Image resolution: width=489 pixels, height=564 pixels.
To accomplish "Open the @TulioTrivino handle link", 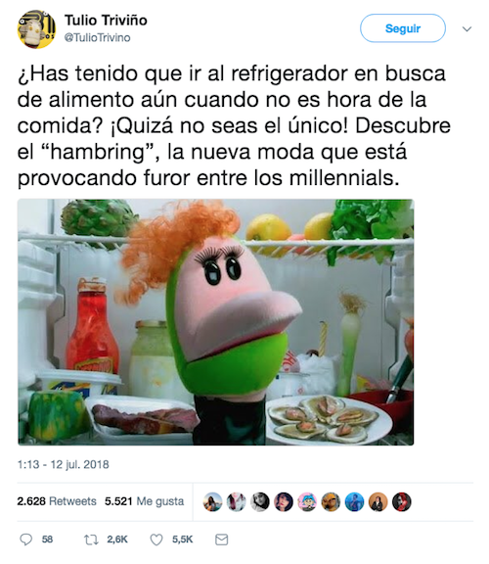I will 98,37.
